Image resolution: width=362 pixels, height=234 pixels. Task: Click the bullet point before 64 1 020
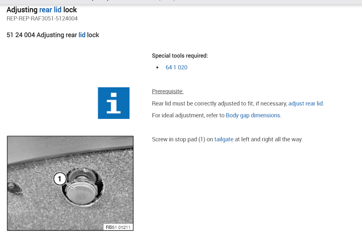[157, 68]
